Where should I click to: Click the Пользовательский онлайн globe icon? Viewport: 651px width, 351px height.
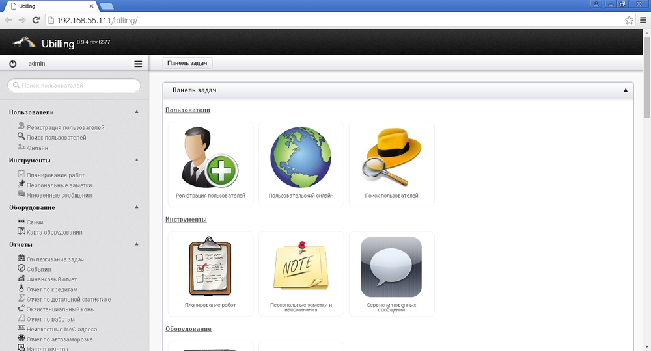click(x=301, y=158)
